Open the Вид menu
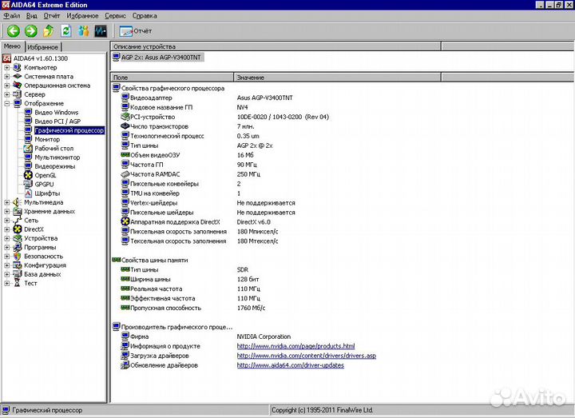The width and height of the screenshot is (575, 418). coord(31,16)
